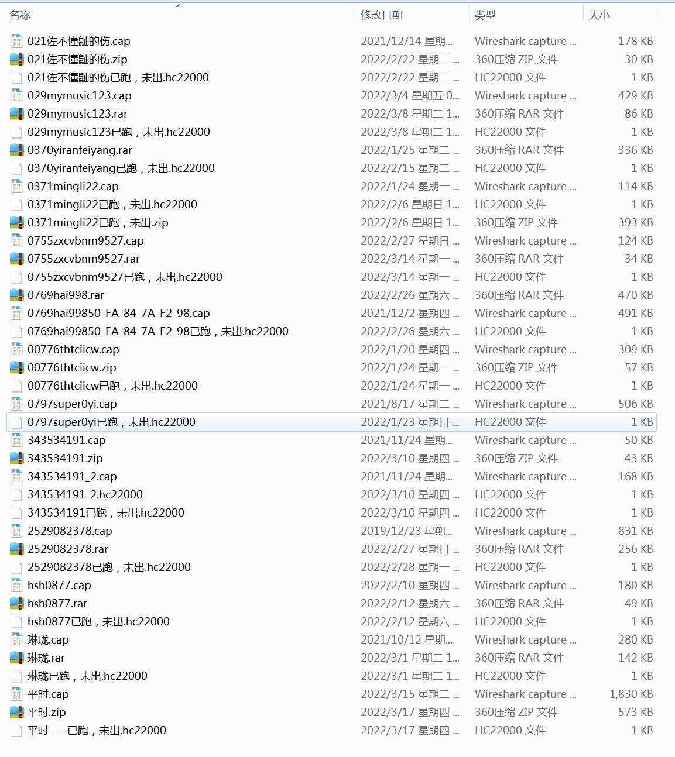Viewport: 675px width, 757px height.
Task: Click the capture icon of 0371mingli22.cap
Action: coord(17,186)
